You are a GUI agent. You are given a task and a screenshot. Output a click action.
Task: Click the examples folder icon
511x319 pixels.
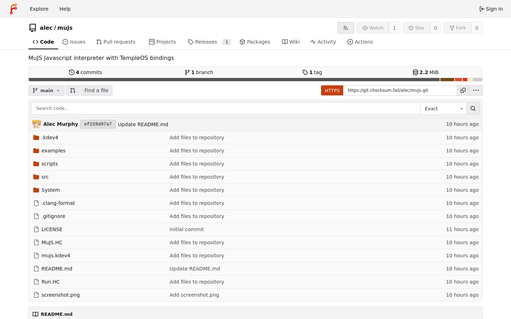click(x=36, y=151)
